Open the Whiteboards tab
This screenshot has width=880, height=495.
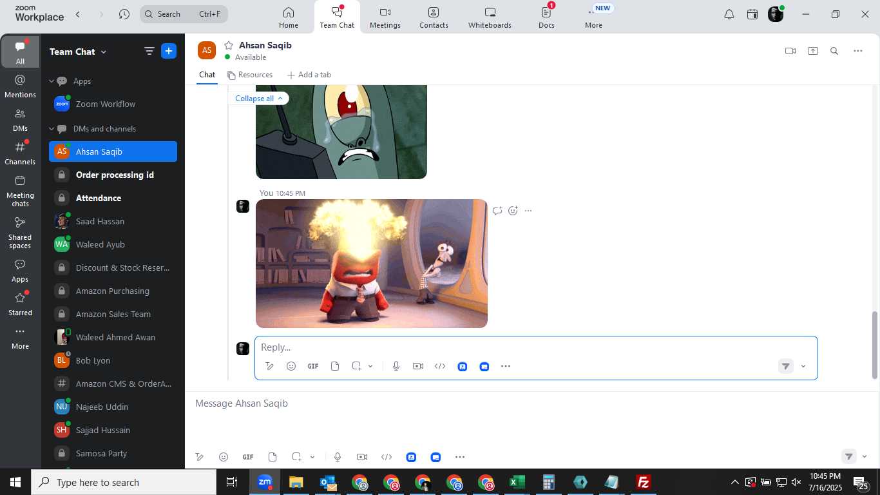coord(490,17)
